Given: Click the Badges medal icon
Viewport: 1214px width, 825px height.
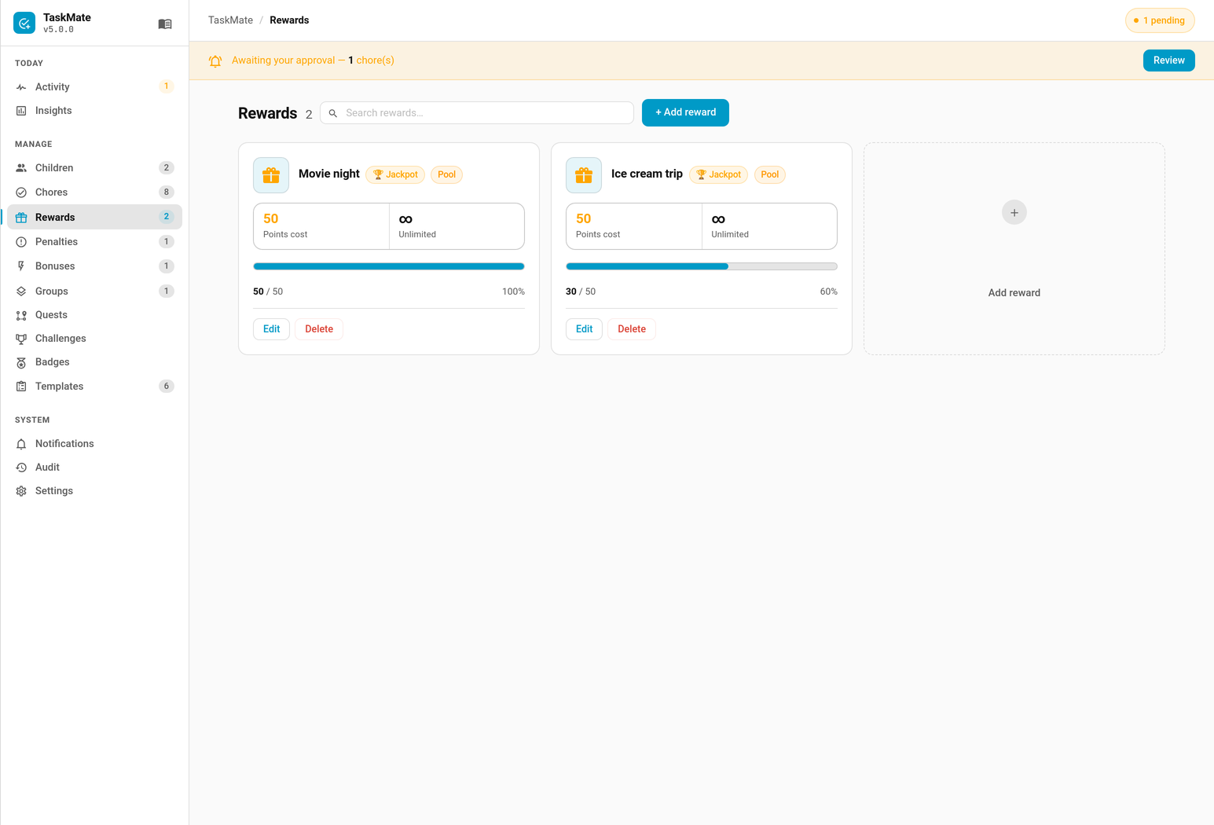Looking at the screenshot, I should 21,362.
